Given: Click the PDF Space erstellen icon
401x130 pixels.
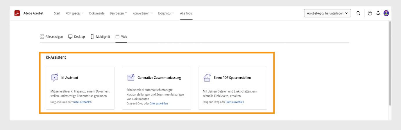Looking at the screenshot, I should (x=207, y=78).
